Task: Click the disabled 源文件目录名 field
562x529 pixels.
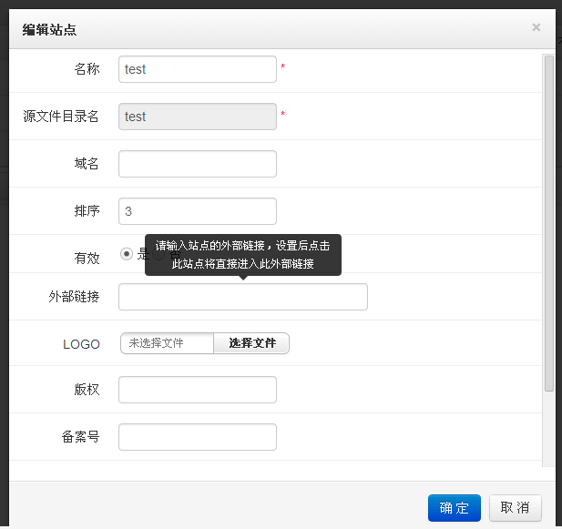Action: tap(198, 117)
